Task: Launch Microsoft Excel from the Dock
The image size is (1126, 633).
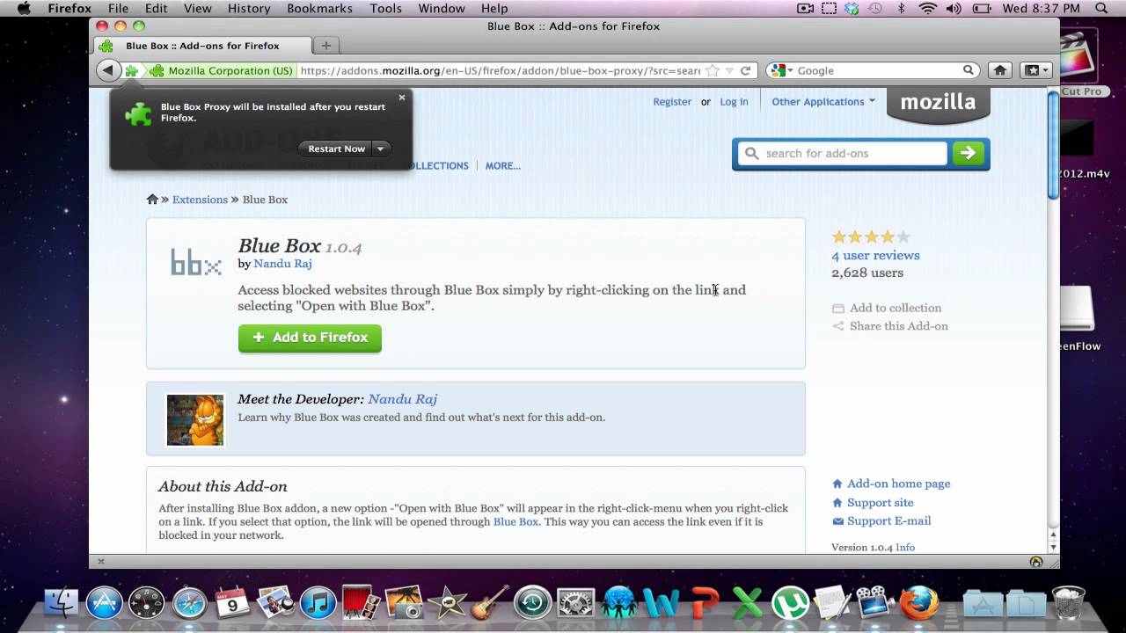Action: (748, 603)
